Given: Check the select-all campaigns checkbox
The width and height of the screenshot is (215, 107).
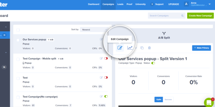Looking at the screenshot, I should (x=18, y=30).
